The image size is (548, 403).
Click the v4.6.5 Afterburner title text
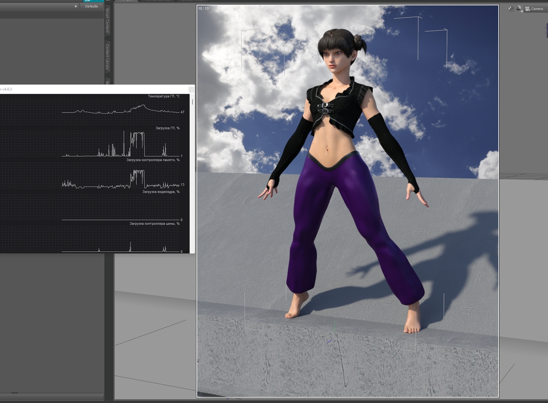(6, 89)
